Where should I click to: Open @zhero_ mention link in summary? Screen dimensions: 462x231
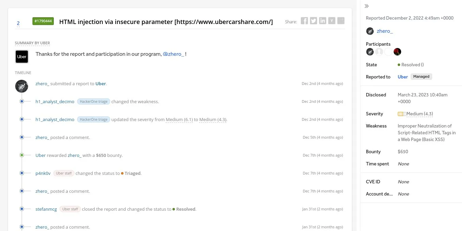point(174,54)
